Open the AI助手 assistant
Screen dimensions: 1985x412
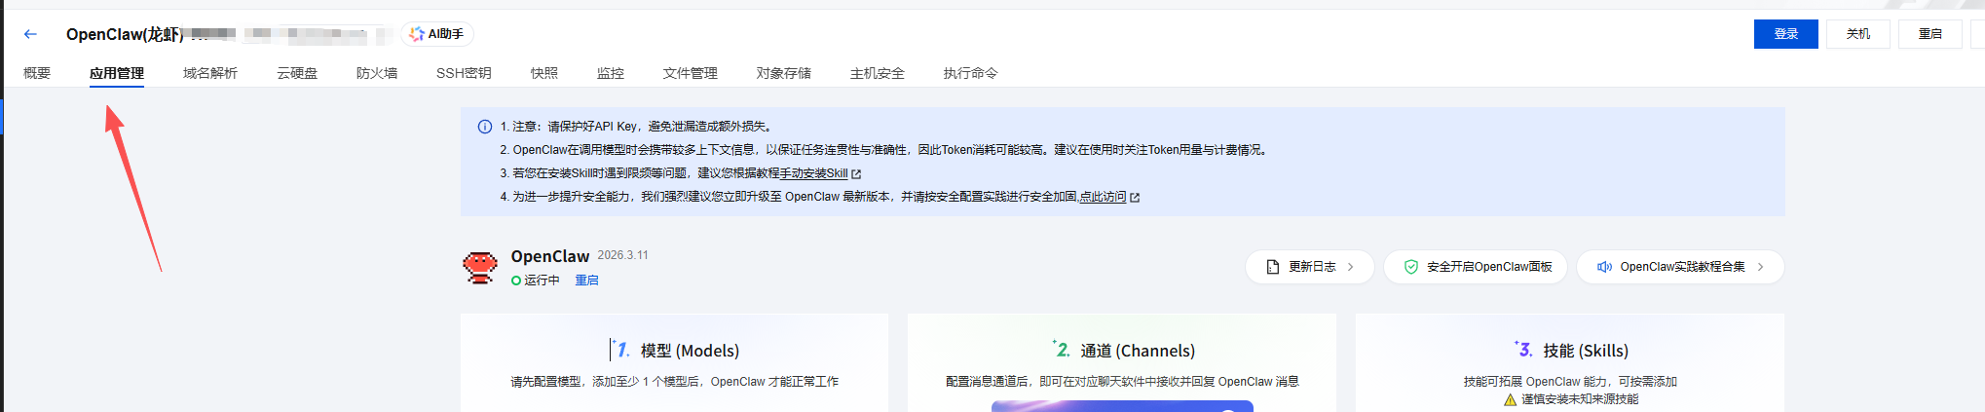(x=437, y=34)
